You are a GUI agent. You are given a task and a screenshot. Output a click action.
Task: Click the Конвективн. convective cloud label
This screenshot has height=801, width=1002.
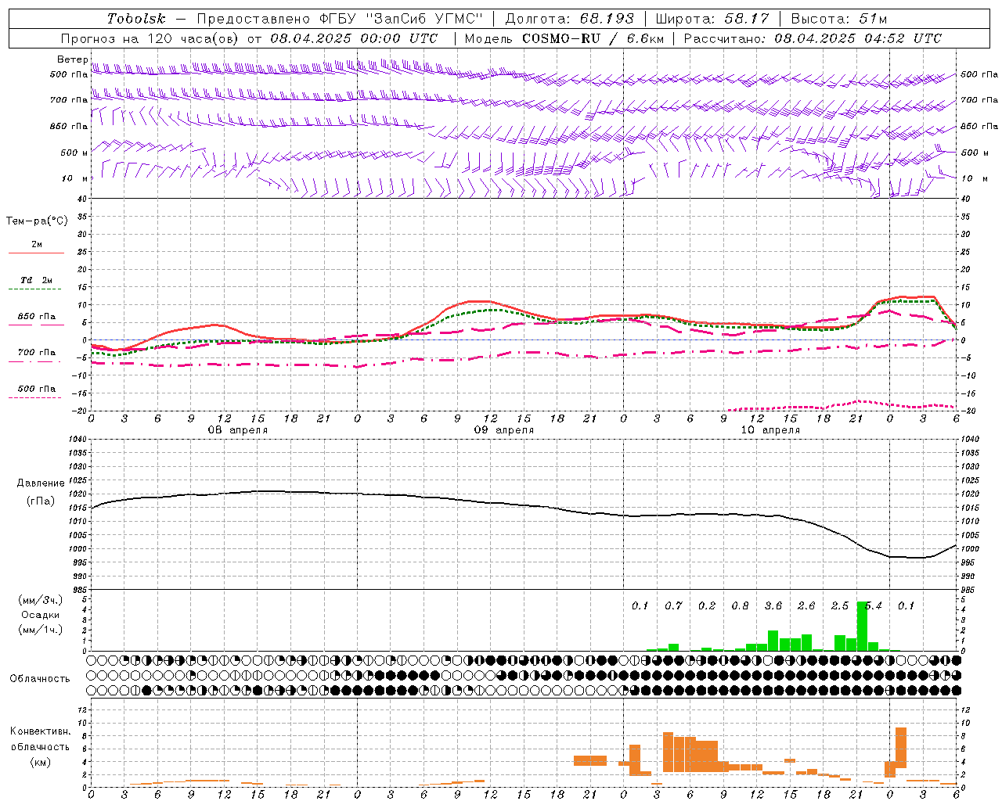(41, 731)
